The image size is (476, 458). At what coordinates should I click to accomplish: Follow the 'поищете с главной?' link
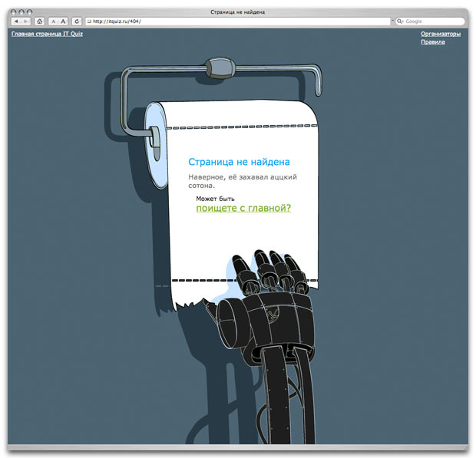click(243, 208)
